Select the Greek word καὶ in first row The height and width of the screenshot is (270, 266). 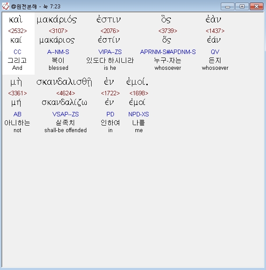point(16,19)
